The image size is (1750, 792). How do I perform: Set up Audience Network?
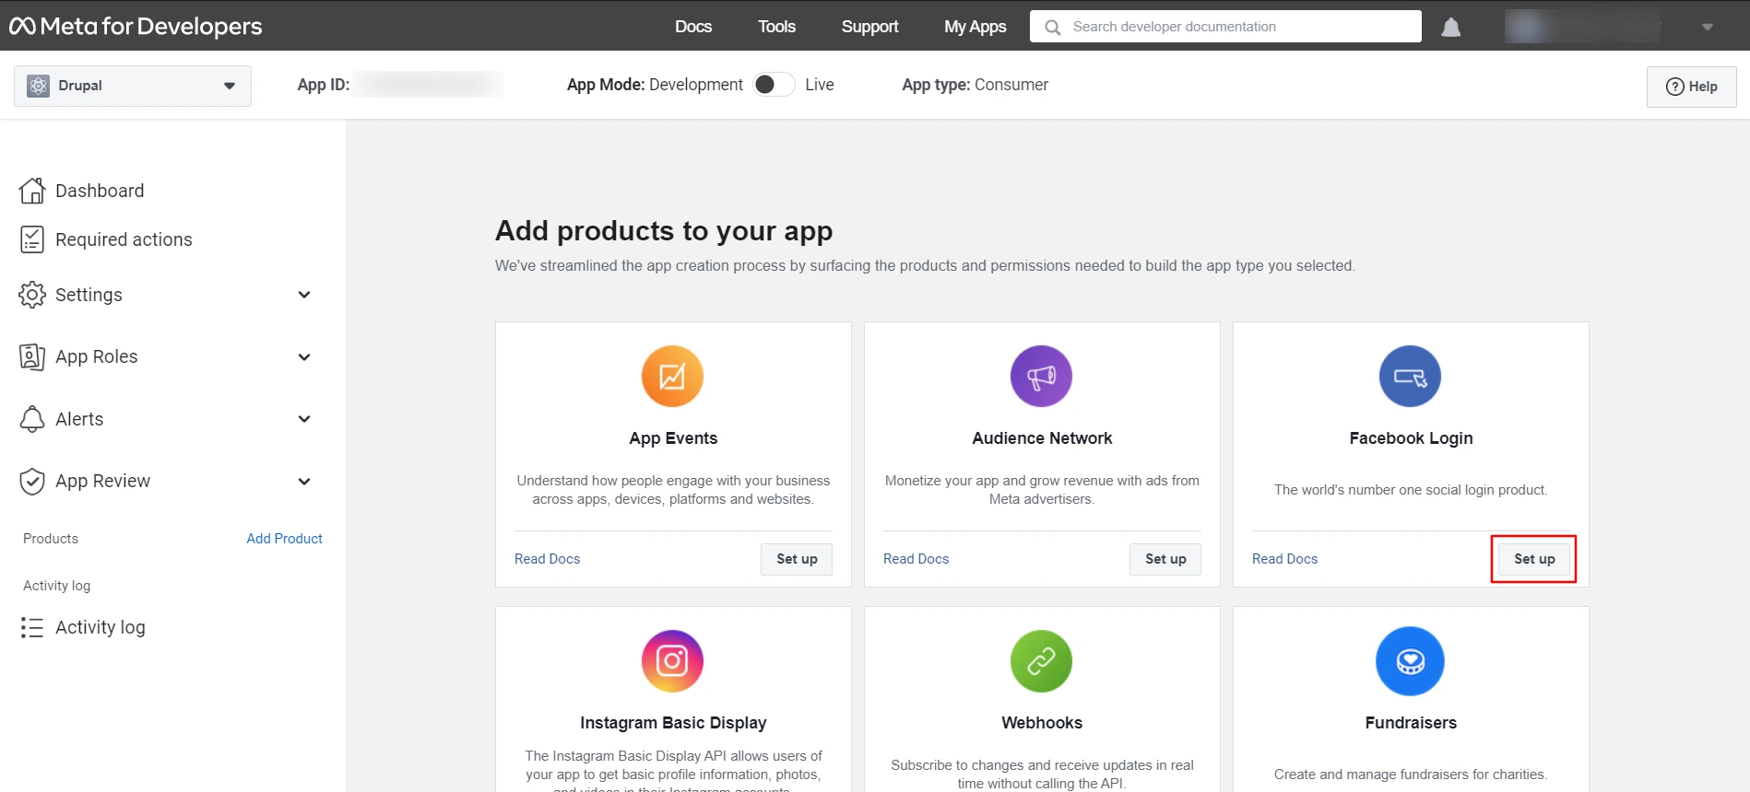click(x=1165, y=559)
